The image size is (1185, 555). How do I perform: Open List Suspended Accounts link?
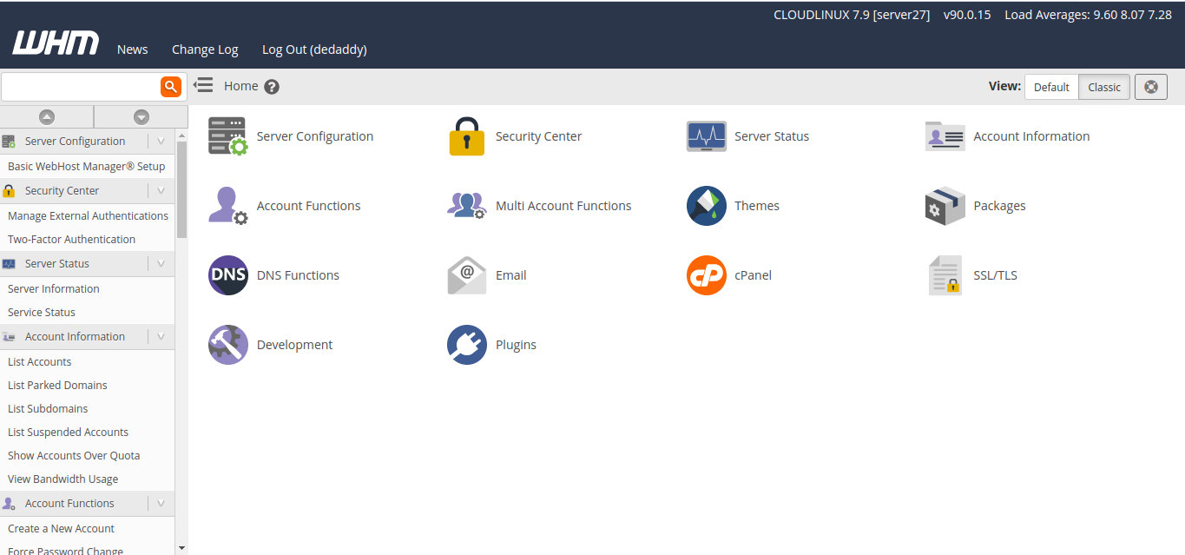click(x=68, y=432)
